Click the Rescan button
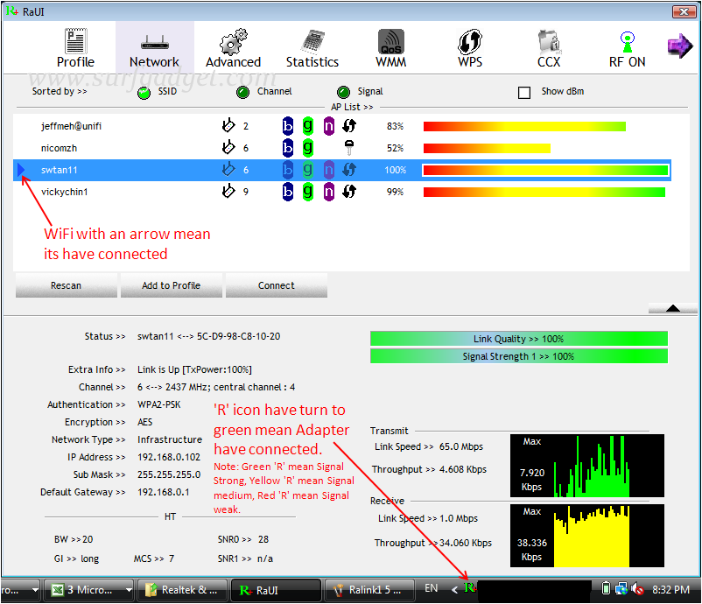The image size is (702, 604). (67, 285)
